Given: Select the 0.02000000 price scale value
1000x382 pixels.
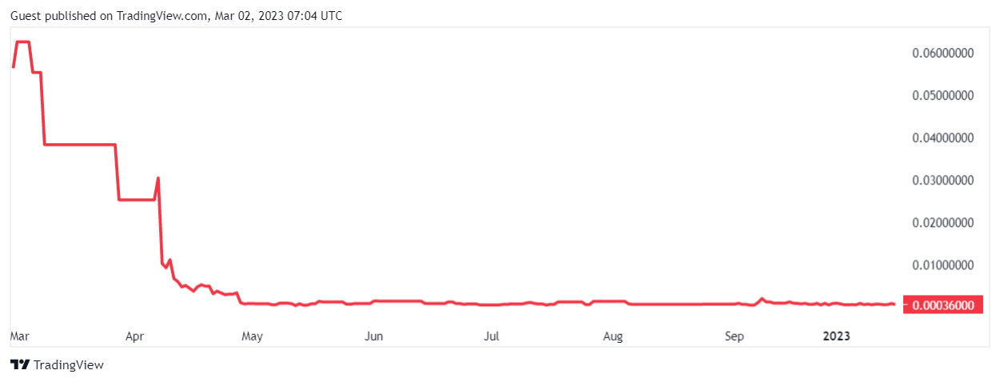Looking at the screenshot, I should (942, 222).
